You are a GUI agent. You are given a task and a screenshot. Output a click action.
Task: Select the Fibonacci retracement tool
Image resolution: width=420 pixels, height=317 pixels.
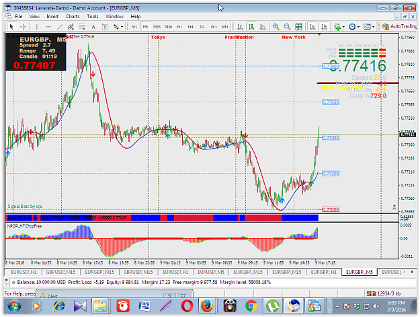82,26
